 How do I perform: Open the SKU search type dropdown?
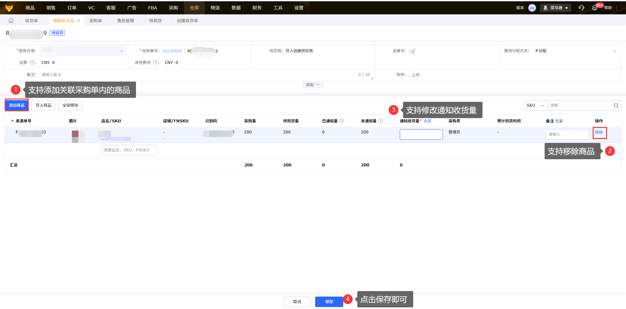[535, 105]
